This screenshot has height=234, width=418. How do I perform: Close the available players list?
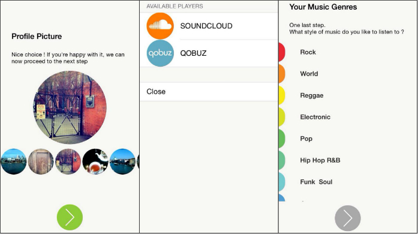tap(209, 92)
